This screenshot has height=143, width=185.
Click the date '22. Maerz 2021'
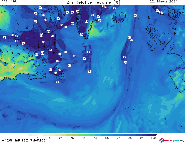164,2
